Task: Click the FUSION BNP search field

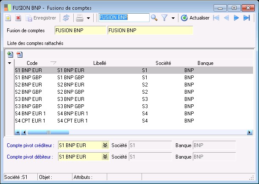Action: 124,17
